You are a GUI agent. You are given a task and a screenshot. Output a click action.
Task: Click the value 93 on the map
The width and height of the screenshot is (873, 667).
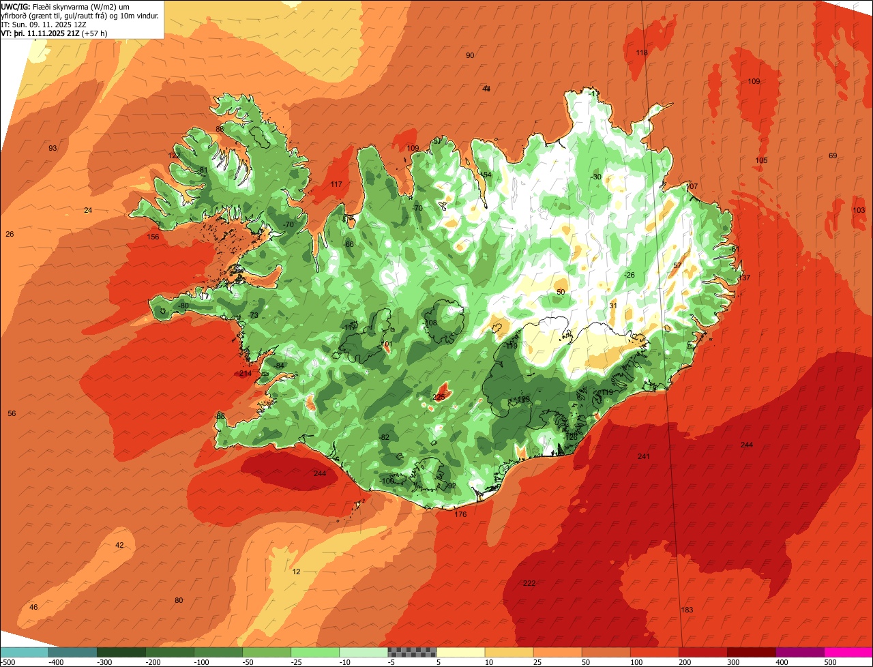[x=53, y=148]
